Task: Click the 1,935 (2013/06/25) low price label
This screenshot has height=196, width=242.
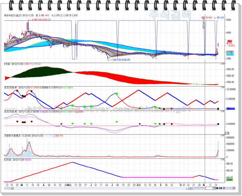Action: [x=121, y=60]
